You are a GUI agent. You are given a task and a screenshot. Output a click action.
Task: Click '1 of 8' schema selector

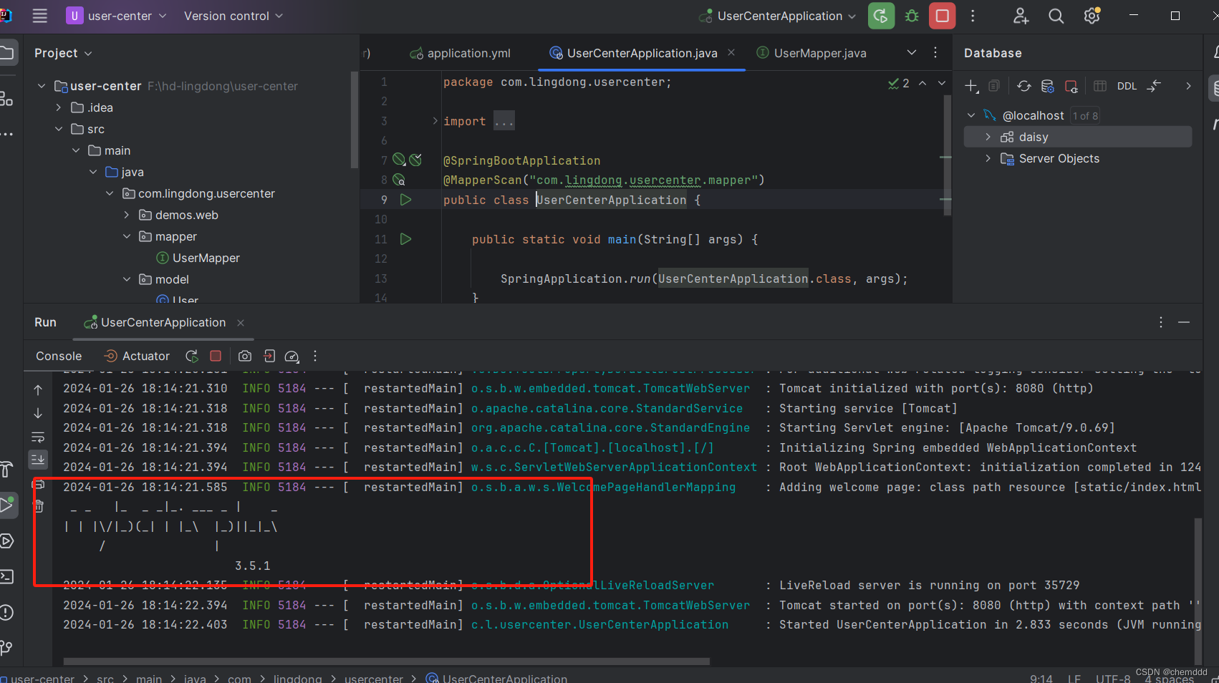(1085, 115)
